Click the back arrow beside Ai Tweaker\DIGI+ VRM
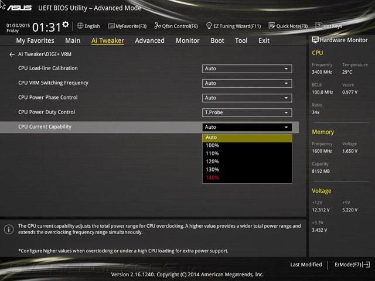The image size is (375, 281). 12,54
